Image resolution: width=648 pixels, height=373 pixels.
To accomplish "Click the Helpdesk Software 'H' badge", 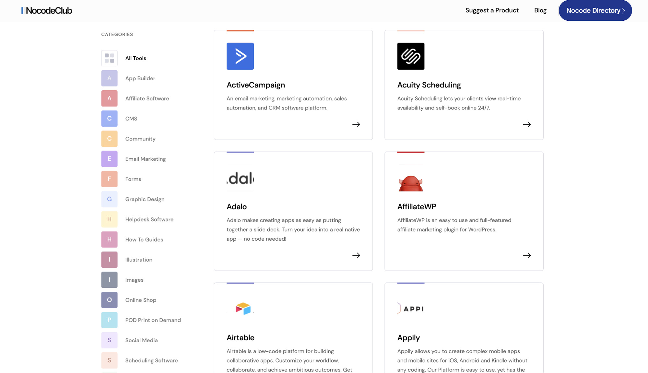I will 109,220.
